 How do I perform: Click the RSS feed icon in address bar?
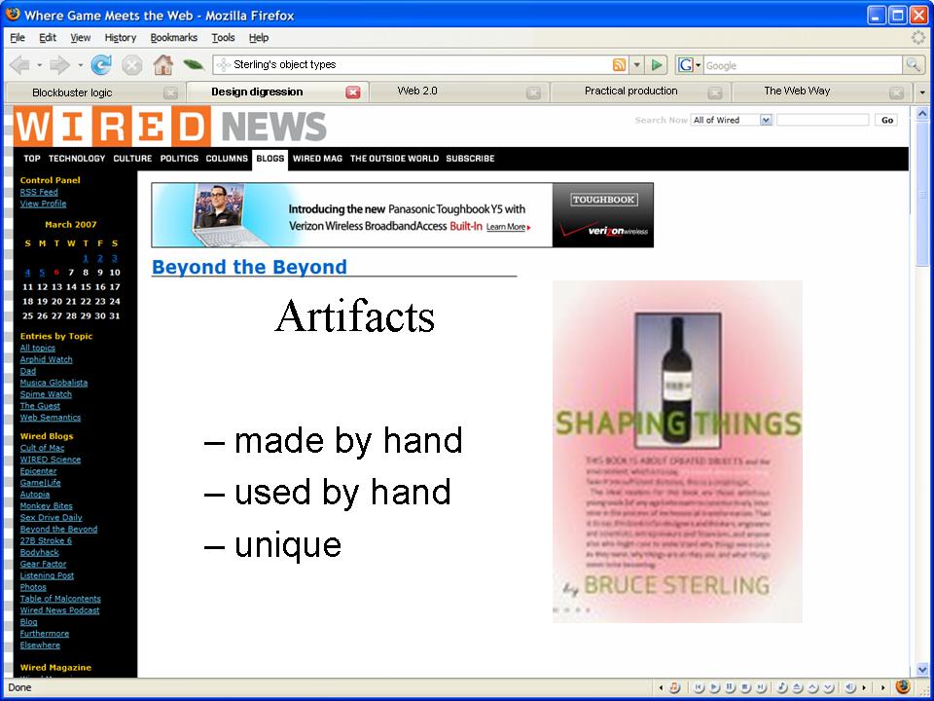[620, 65]
